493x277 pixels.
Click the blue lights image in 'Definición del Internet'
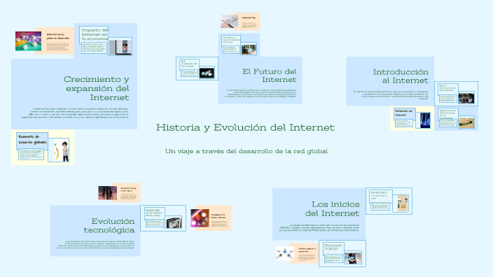[x=425, y=120]
